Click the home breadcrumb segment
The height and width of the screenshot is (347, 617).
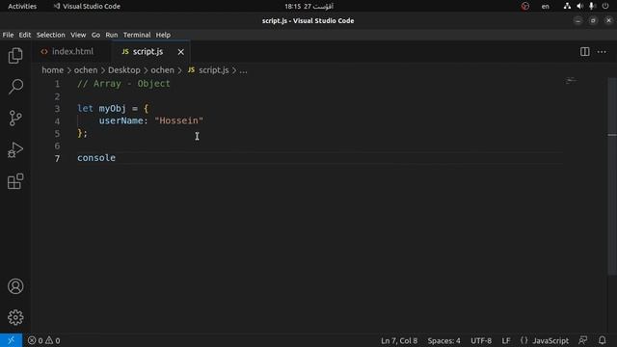[53, 70]
